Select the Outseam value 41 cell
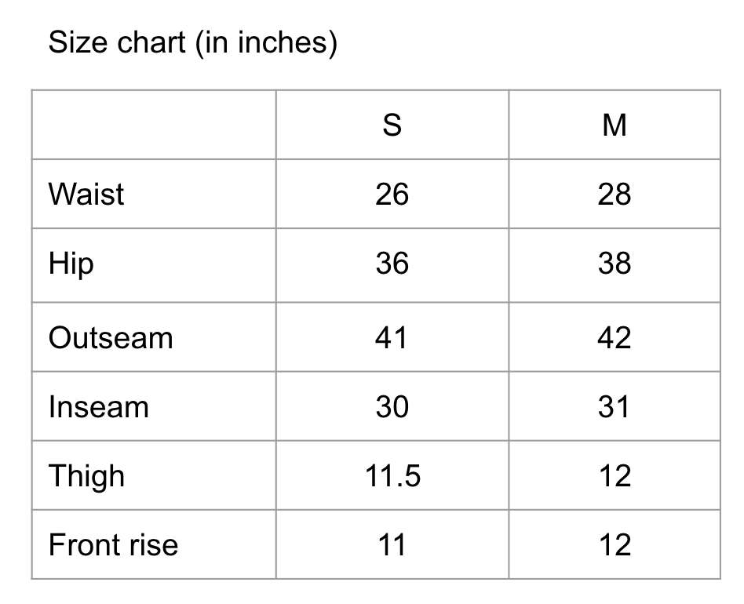 click(392, 337)
